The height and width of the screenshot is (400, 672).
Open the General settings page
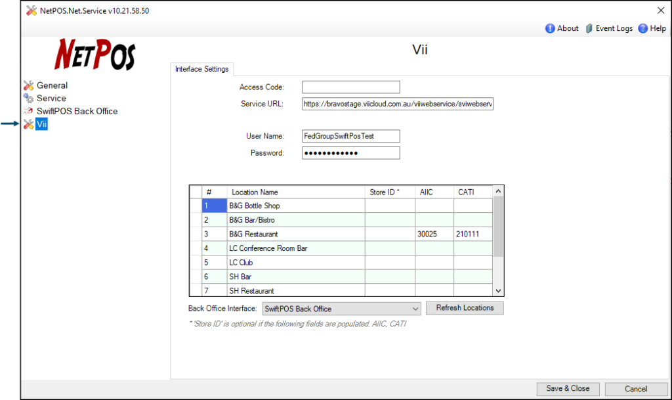pyautogui.click(x=52, y=85)
